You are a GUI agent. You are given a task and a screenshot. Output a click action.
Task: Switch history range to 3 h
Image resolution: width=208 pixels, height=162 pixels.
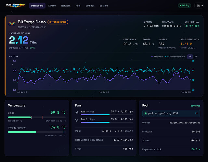click(x=196, y=57)
